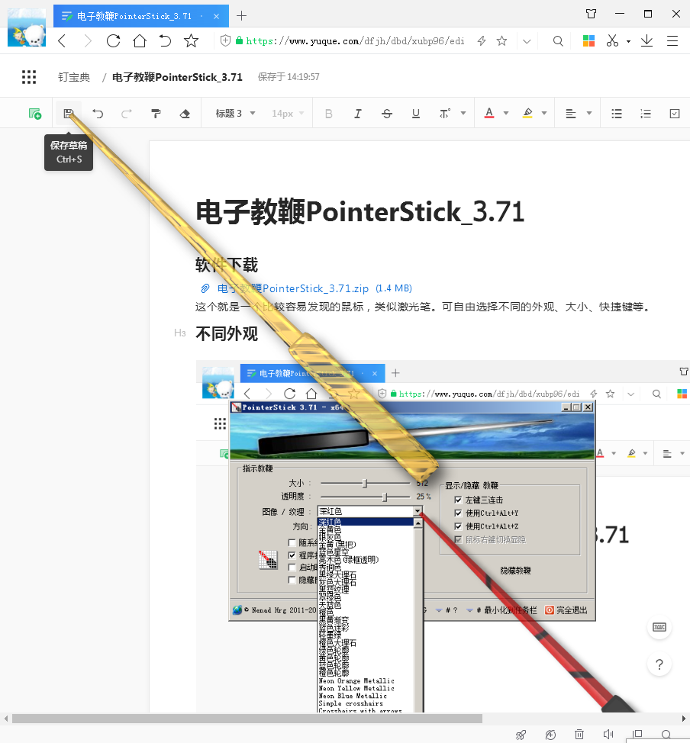
Task: Click the save draft icon in toolbar
Action: coord(69,113)
